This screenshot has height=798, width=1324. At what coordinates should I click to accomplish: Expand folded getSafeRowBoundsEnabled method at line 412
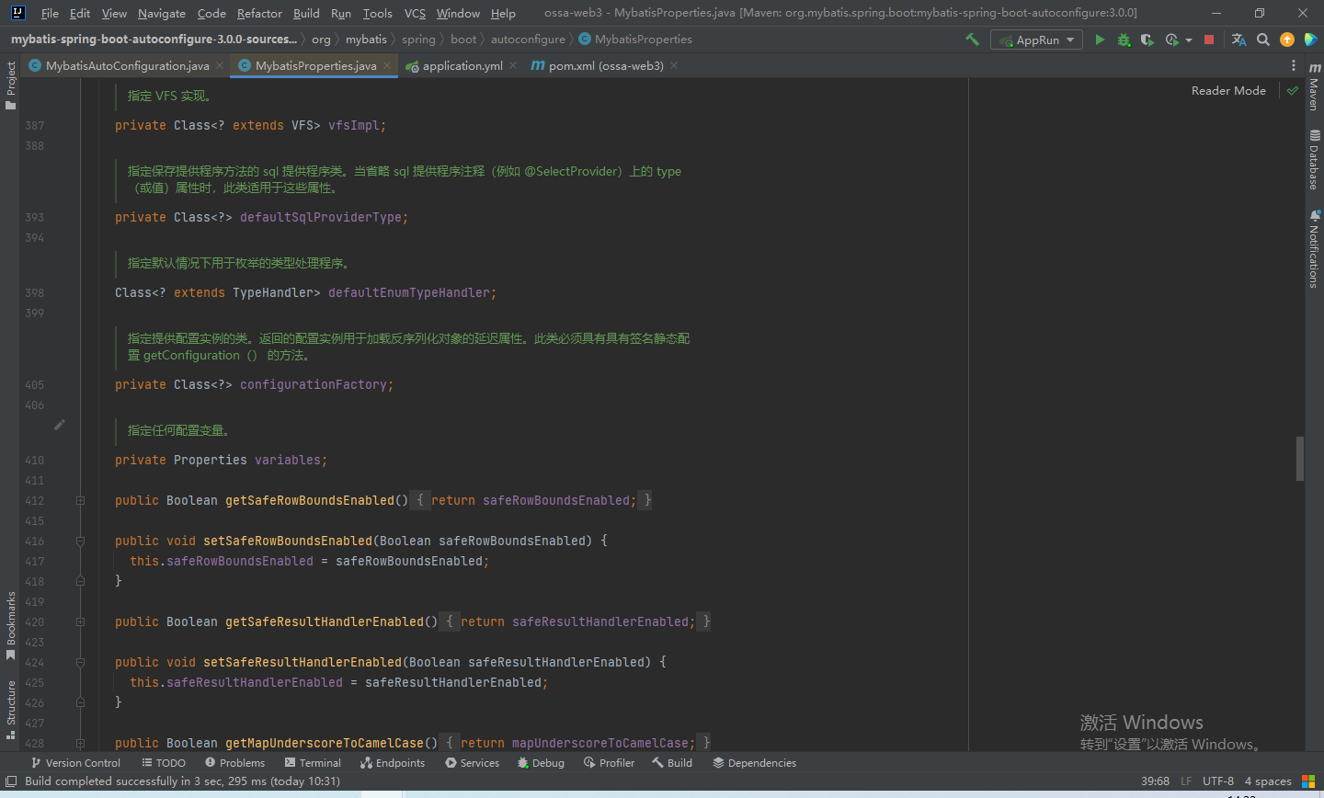pyautogui.click(x=80, y=500)
